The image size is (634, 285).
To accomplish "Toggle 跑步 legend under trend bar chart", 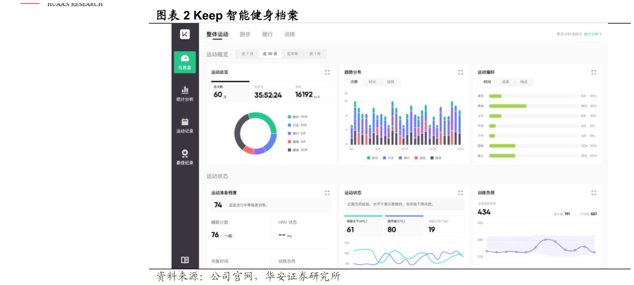I will coord(373,158).
